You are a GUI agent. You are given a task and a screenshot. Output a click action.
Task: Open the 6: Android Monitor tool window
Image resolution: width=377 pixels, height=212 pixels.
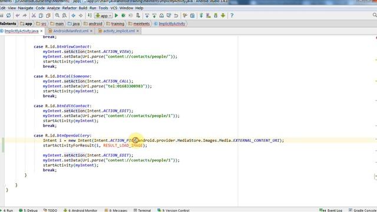coord(81,210)
